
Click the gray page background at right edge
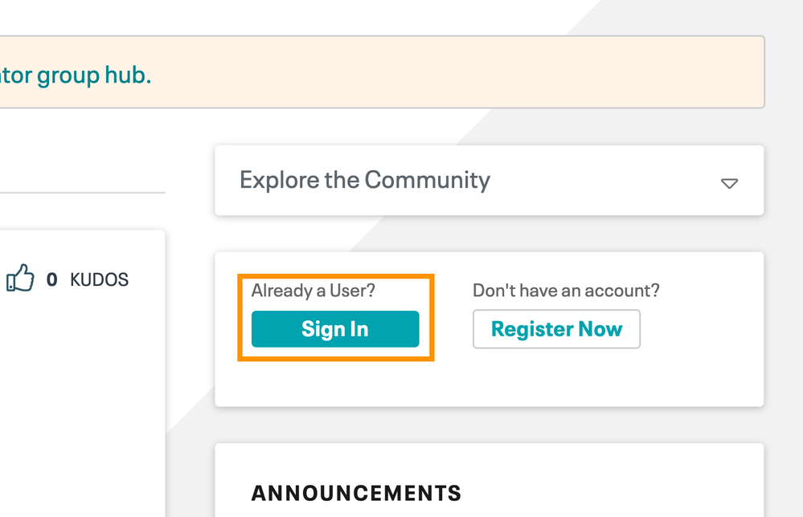[x=784, y=321]
